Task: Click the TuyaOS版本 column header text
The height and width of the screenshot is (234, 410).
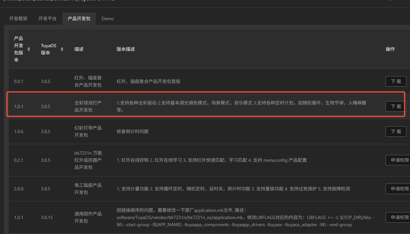Action: pyautogui.click(x=48, y=49)
